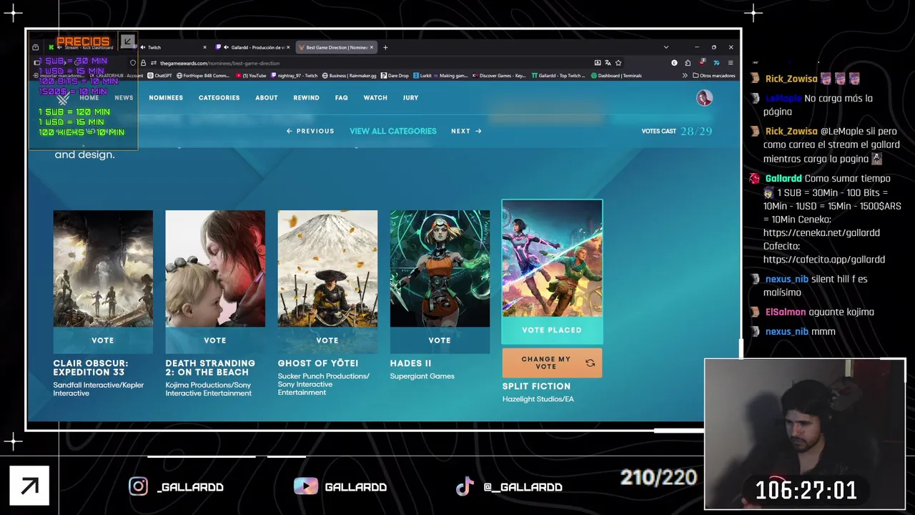915x515 pixels.
Task: Close the Twitch browser tab
Action: [204, 47]
